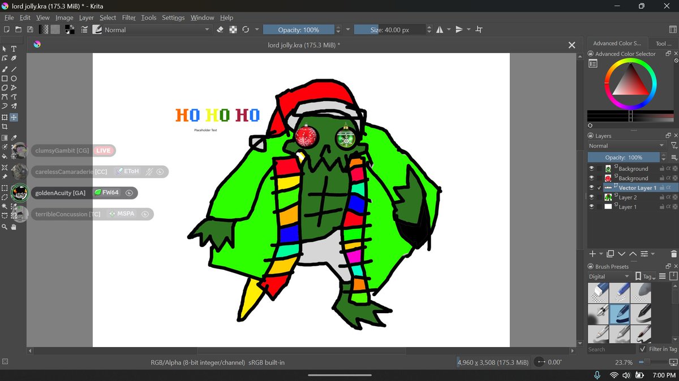This screenshot has width=679, height=381.
Task: Open vertical mirror options dropdown arrow
Action: [469, 29]
